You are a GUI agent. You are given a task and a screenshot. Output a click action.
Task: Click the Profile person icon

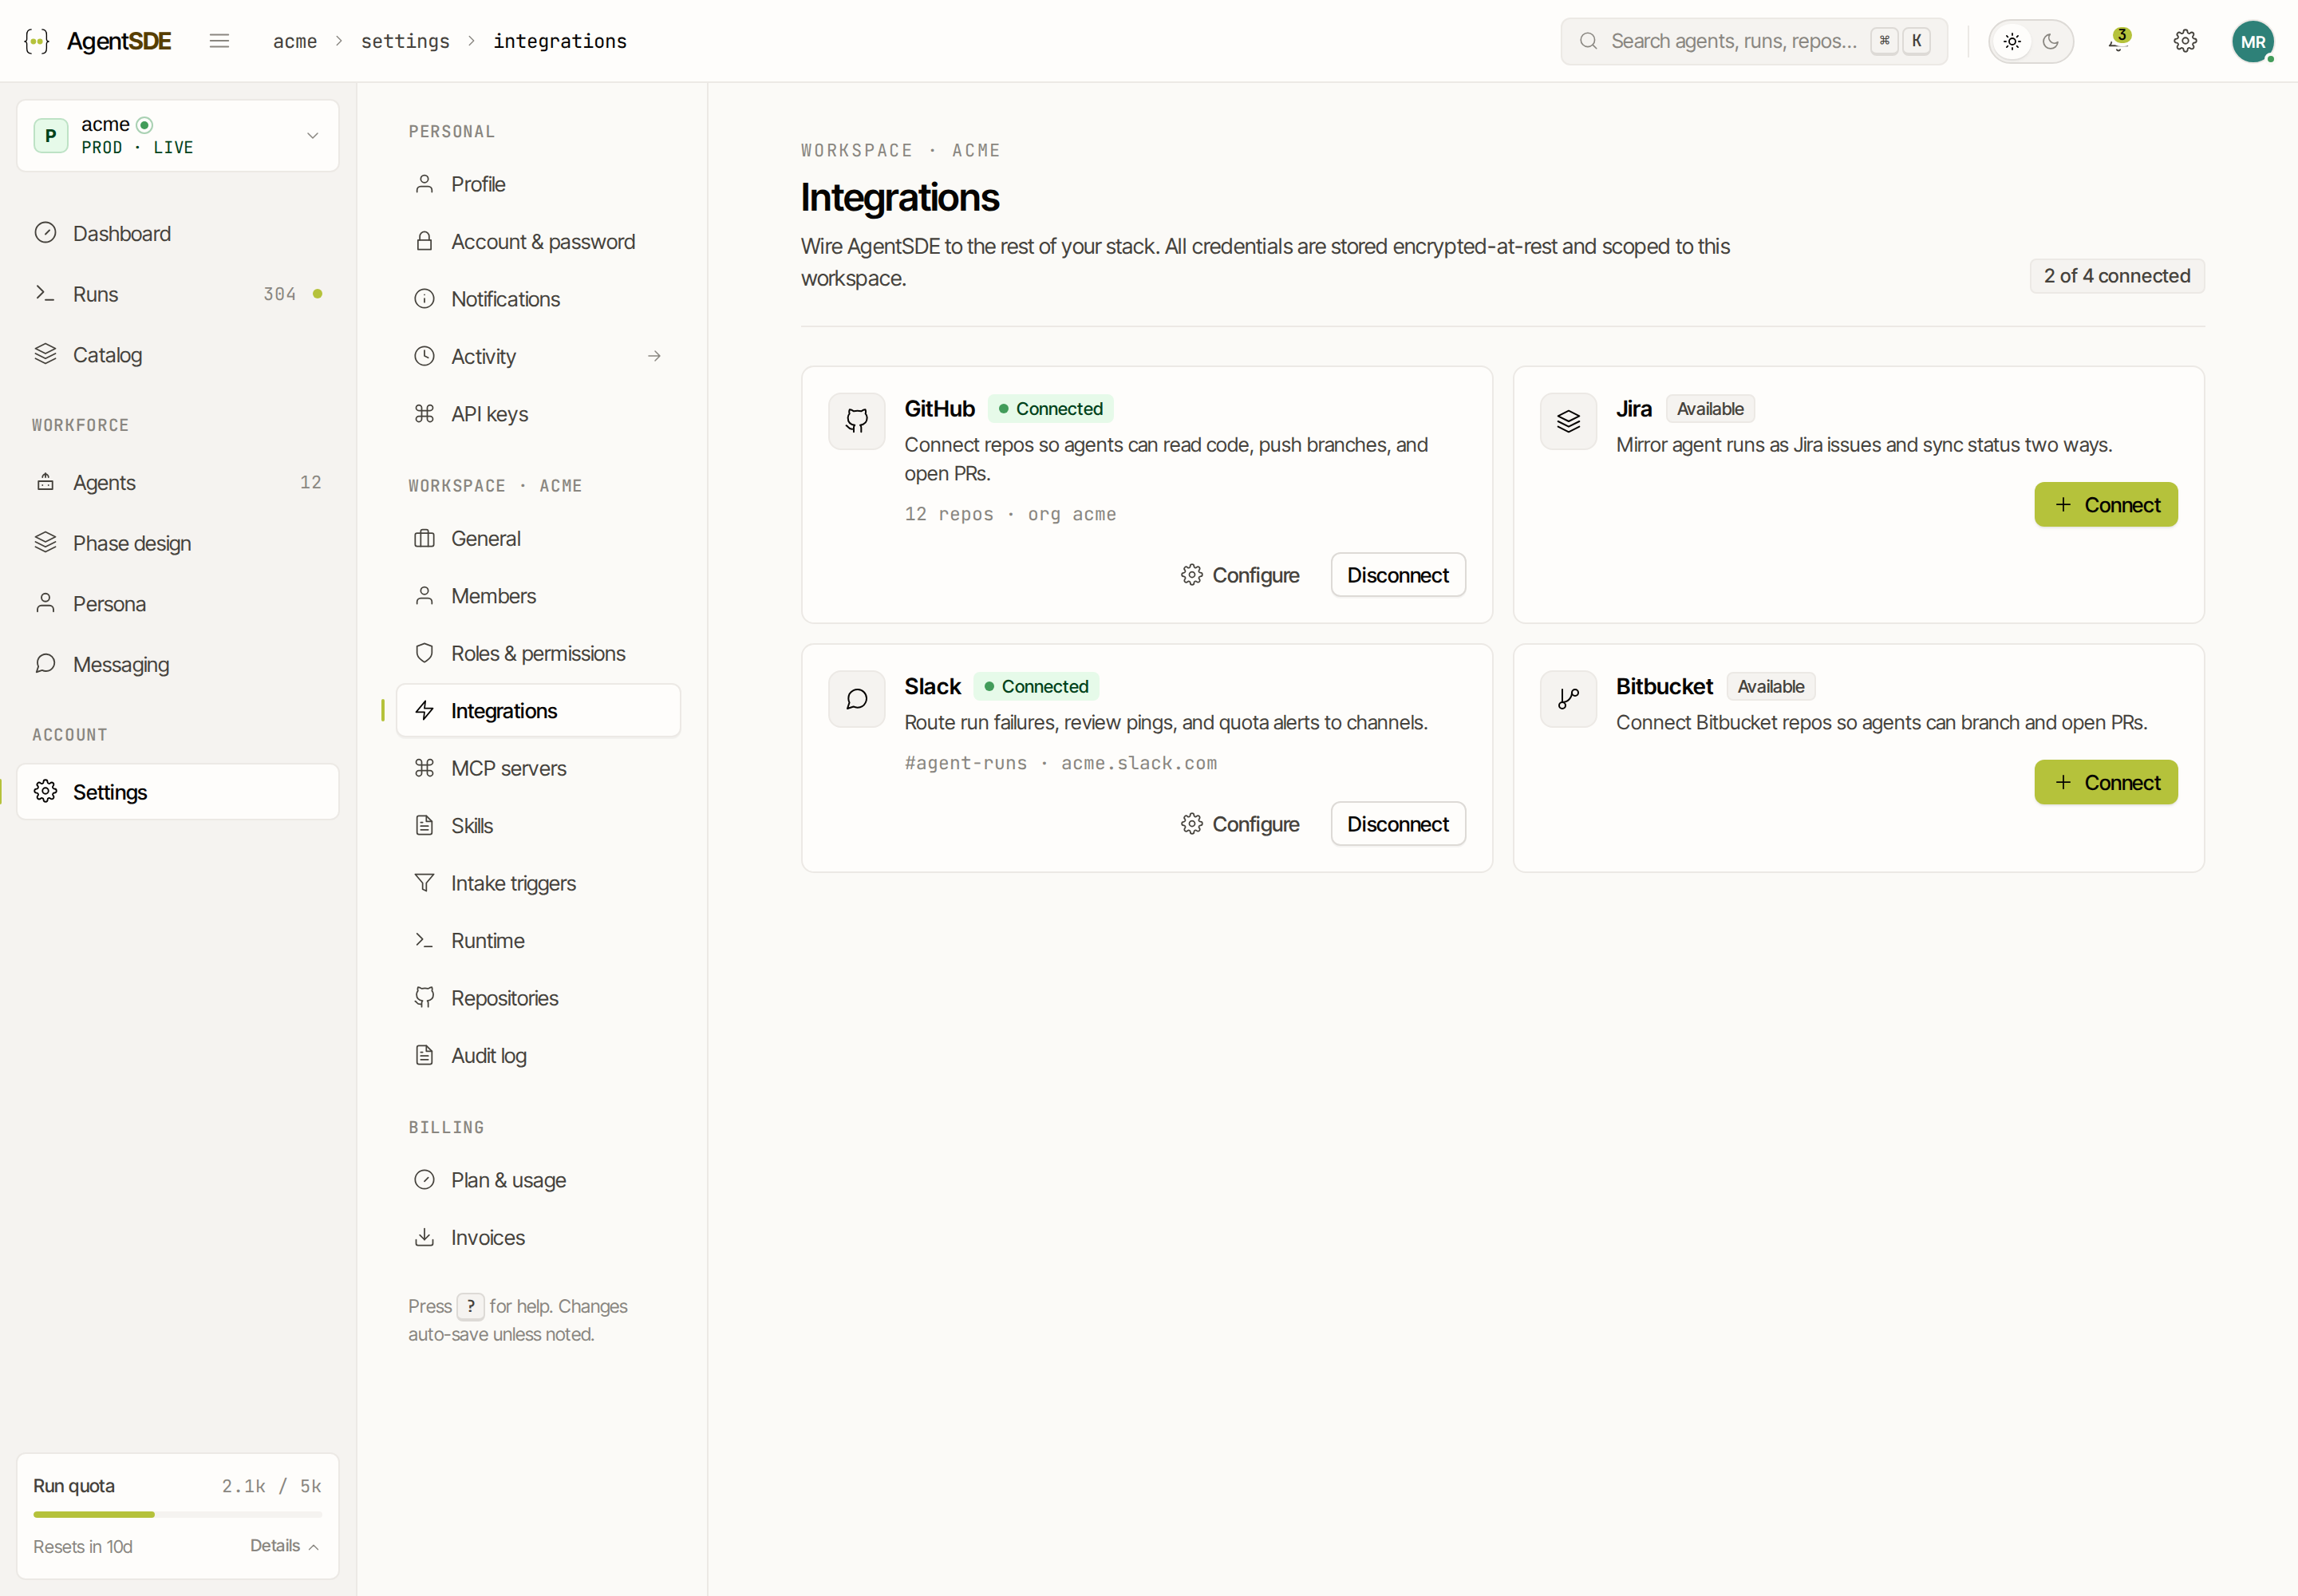coord(424,184)
